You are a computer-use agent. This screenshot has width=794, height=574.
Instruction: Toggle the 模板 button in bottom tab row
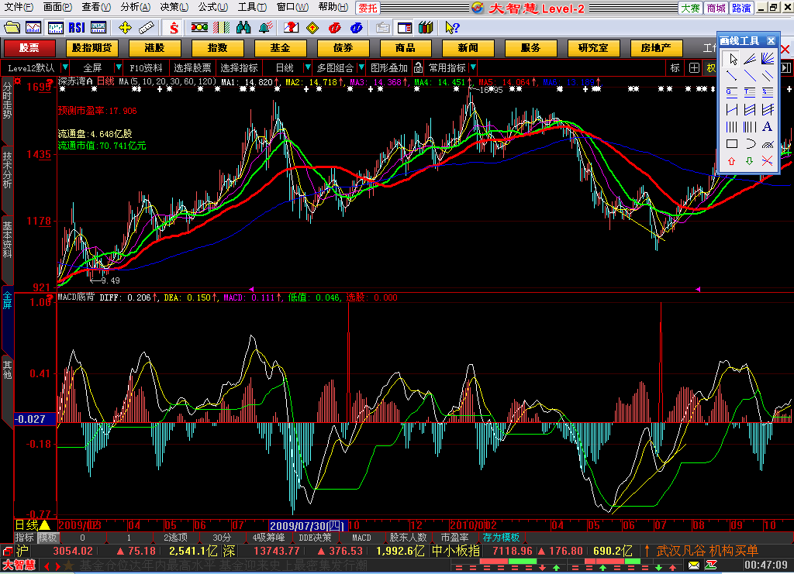(48, 538)
